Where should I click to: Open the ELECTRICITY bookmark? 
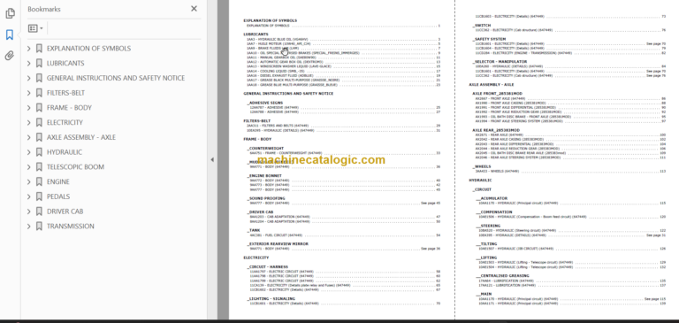click(65, 123)
